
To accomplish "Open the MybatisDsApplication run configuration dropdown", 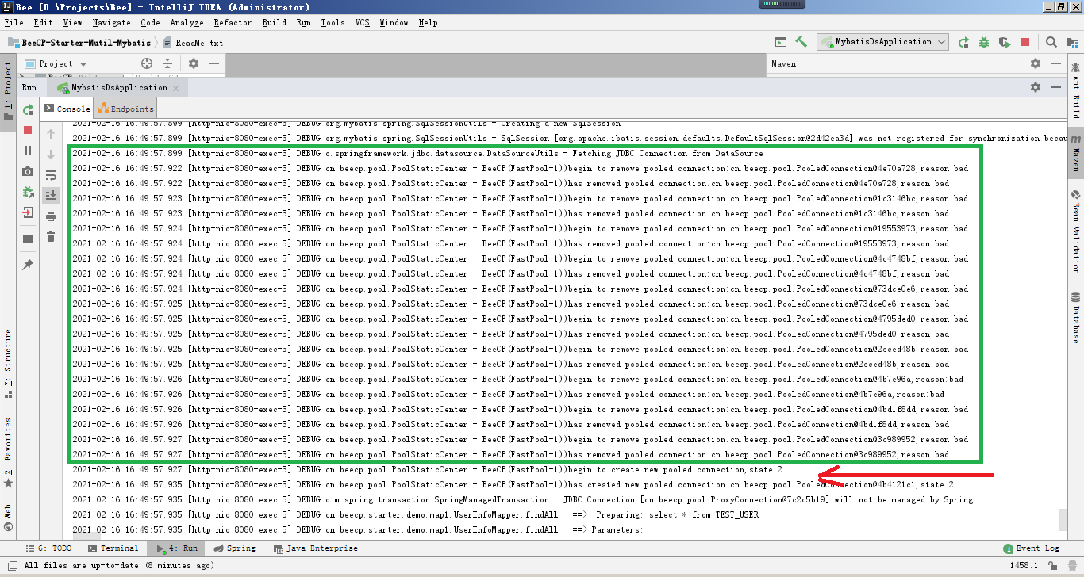I will click(883, 42).
